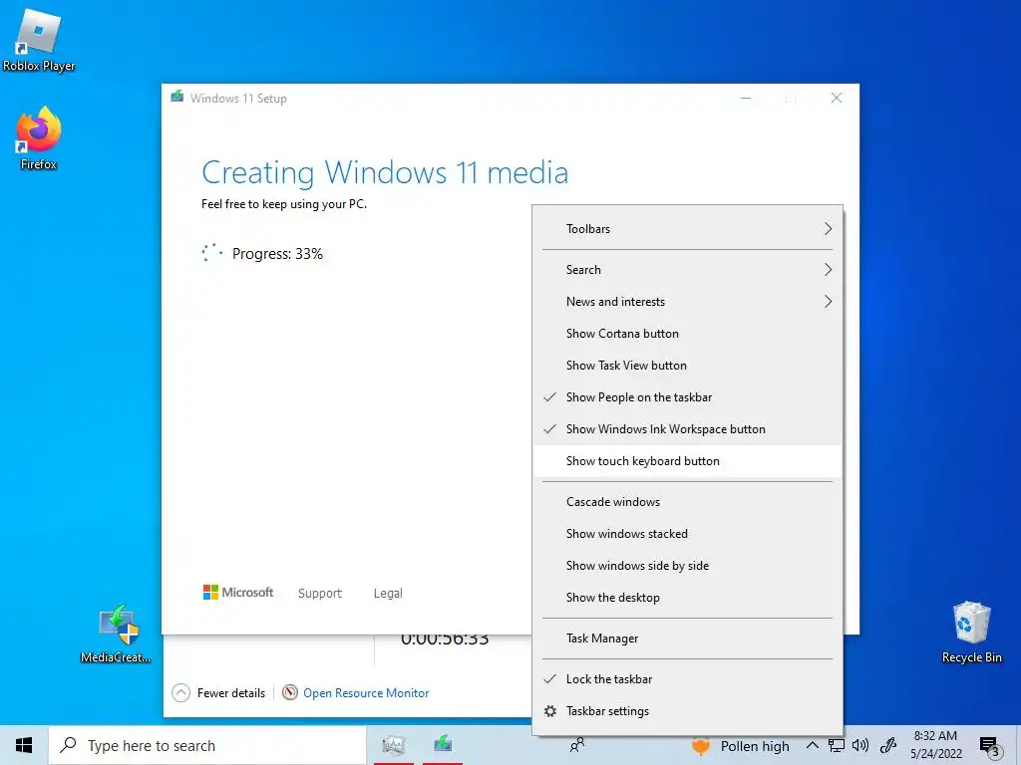
Task: Open the People button on taskbar
Action: 577,745
